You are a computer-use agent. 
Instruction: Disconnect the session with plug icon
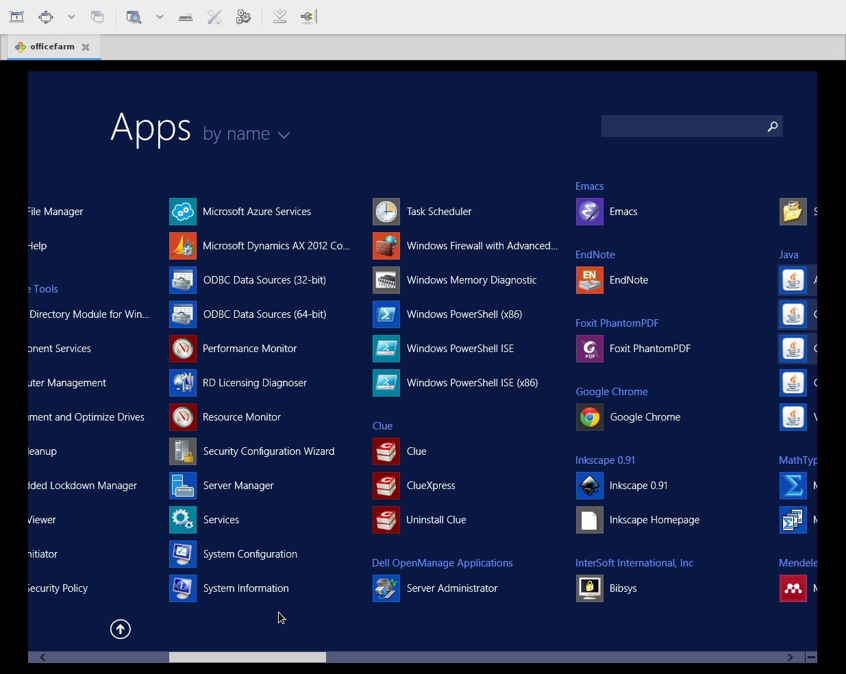coord(308,17)
